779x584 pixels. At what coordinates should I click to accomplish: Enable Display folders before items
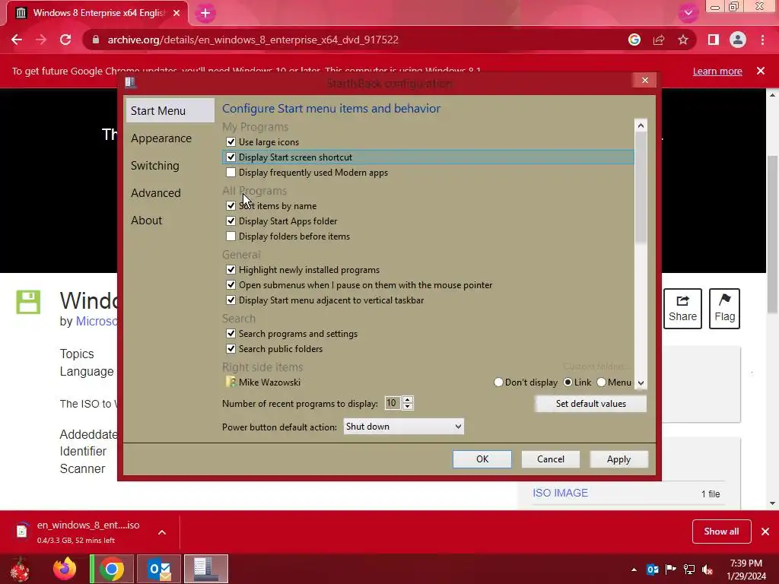[231, 236]
